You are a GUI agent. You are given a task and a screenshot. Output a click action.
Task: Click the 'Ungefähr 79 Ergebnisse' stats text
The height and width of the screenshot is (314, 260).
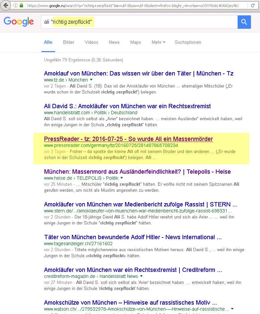click(x=84, y=60)
